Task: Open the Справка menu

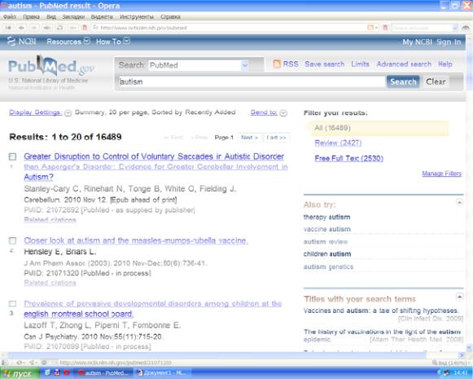Action: point(170,16)
